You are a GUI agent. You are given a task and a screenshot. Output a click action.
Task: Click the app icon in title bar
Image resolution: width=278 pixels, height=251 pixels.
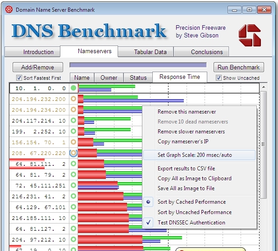pyautogui.click(x=9, y=9)
